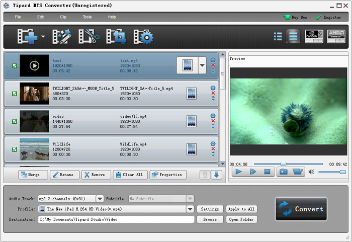Screen dimensions: 352x242
Task: Remove video item with red X
Action: coord(213,121)
